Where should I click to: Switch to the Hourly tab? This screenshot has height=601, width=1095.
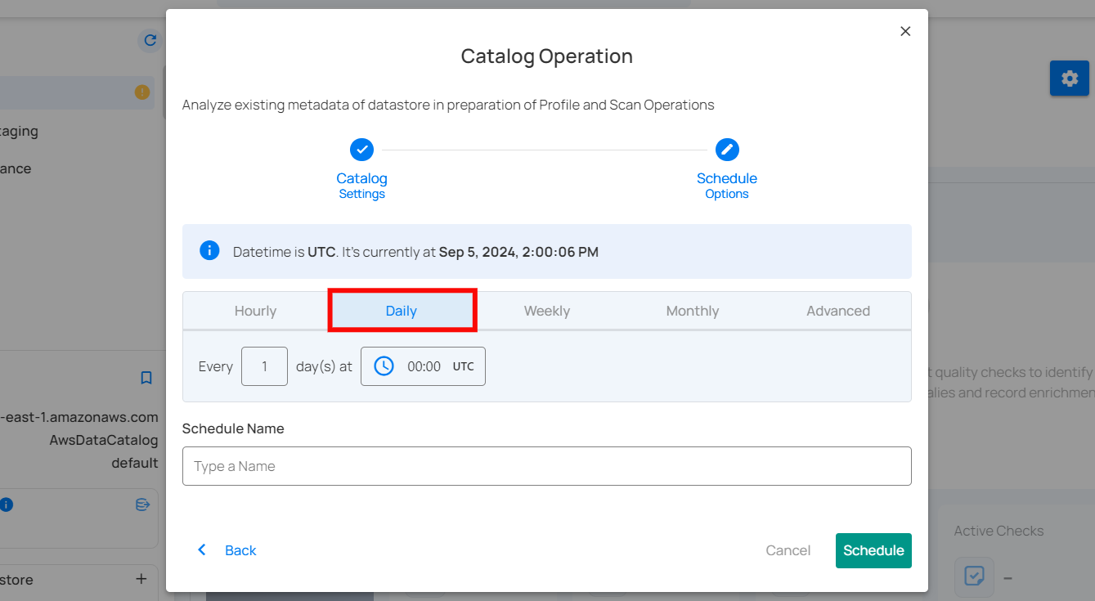tap(255, 311)
